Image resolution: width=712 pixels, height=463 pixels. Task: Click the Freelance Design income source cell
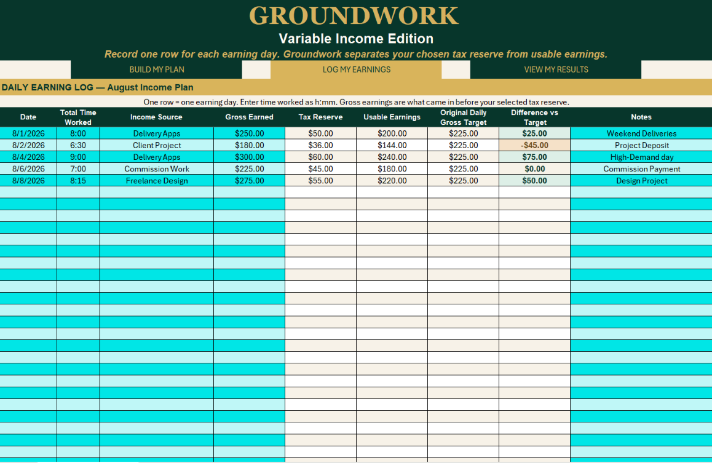pyautogui.click(x=157, y=181)
